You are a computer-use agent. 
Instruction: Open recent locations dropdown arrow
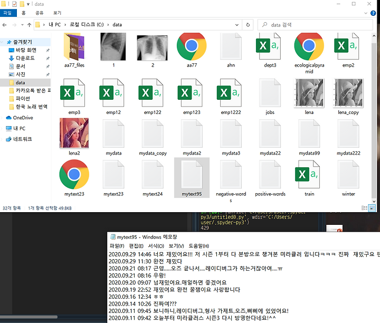click(22, 25)
